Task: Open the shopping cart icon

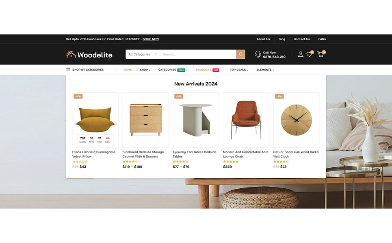Action: point(321,54)
